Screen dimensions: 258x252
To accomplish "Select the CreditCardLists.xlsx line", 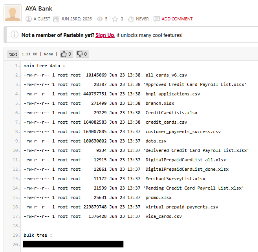I will (111, 113).
